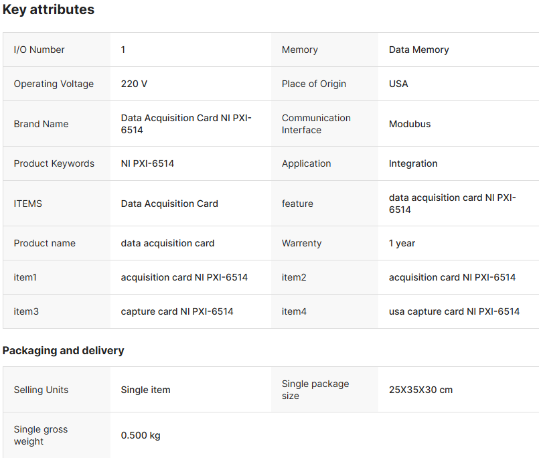The height and width of the screenshot is (458, 539).
Task: Click the Packaging and delivery heading
Action: 64,351
